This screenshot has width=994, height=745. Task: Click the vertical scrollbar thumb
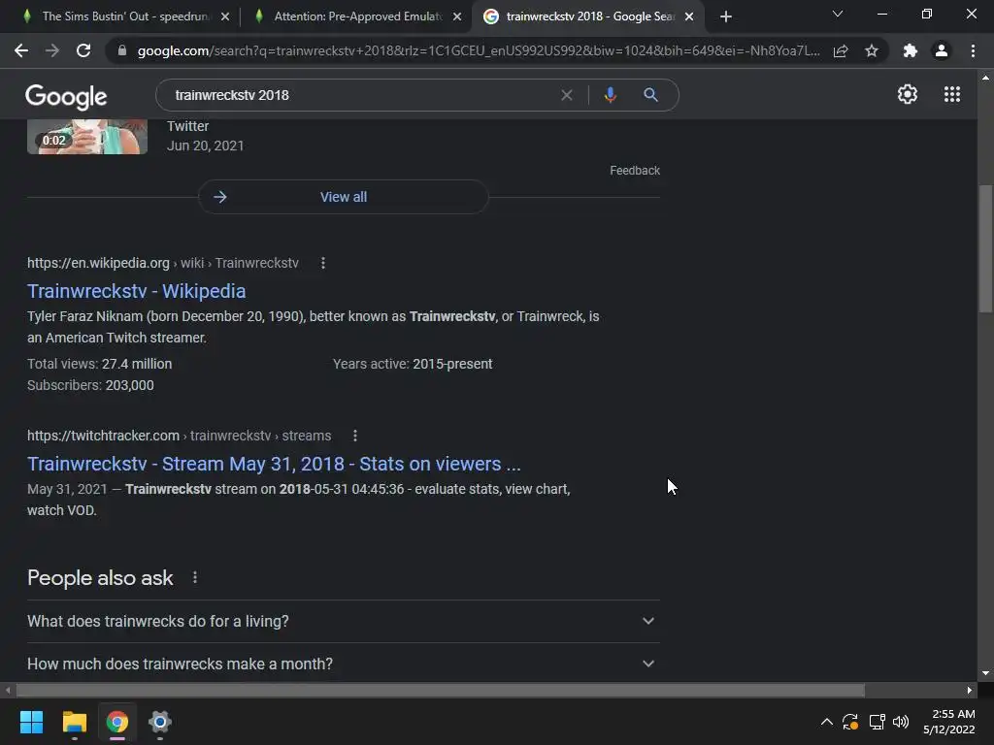[985, 248]
